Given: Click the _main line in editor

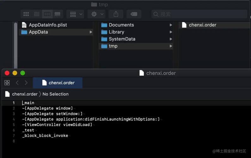Looking at the screenshot, I should click(28, 103).
